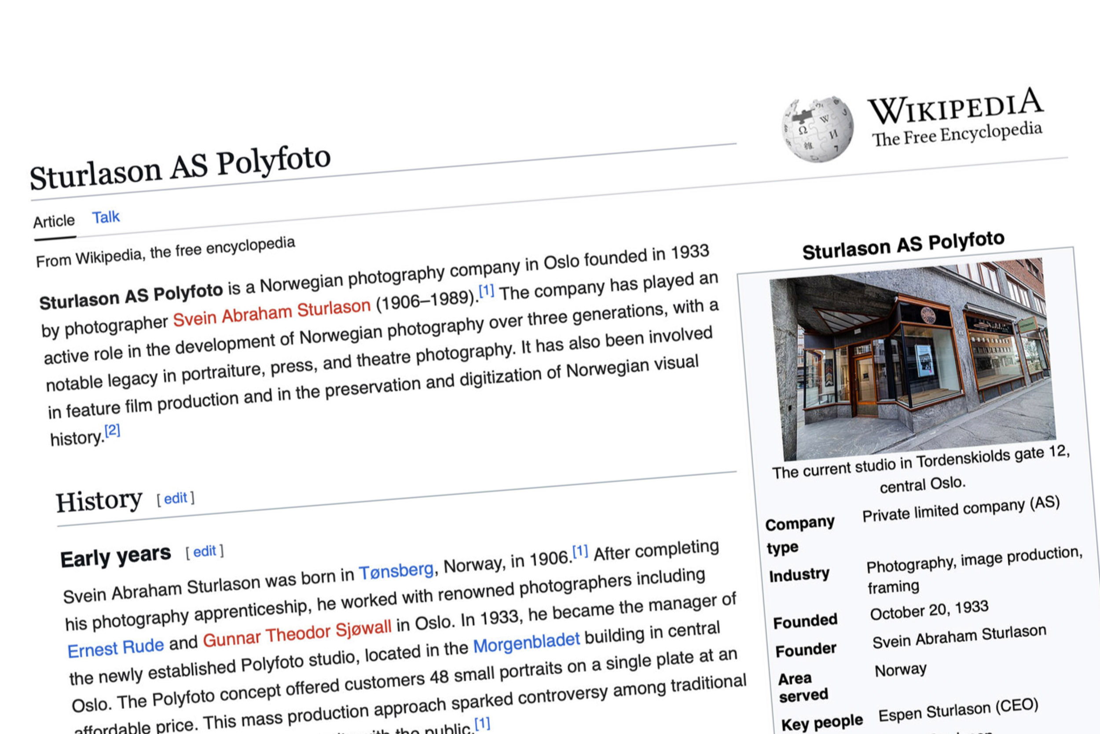Click the image caption about Tordenskiolds gate 12
This screenshot has width=1100, height=734.
[921, 470]
